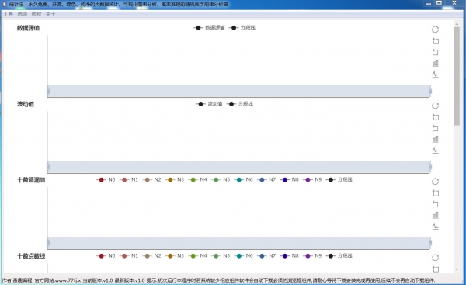466x285 pixels.
Task: Click restore icon of 波动值 chart
Action: pos(436,106)
